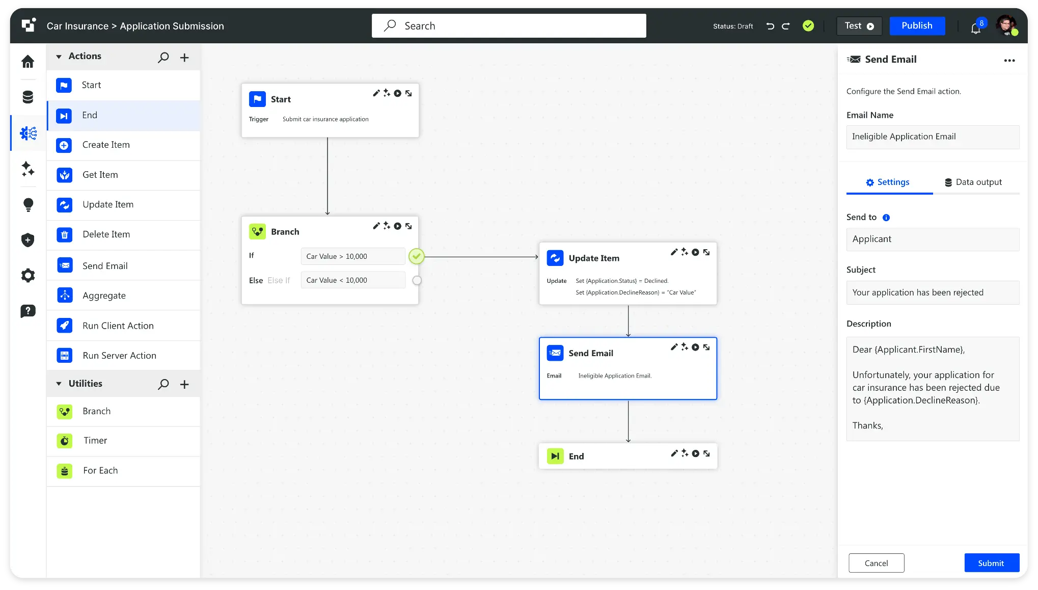
Task: Click the undo arrow in top bar
Action: [x=770, y=26]
